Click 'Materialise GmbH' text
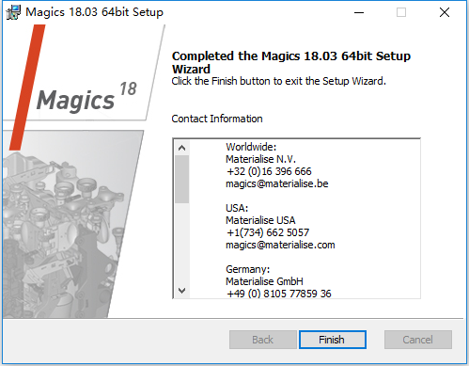The image size is (469, 366). (x=264, y=281)
